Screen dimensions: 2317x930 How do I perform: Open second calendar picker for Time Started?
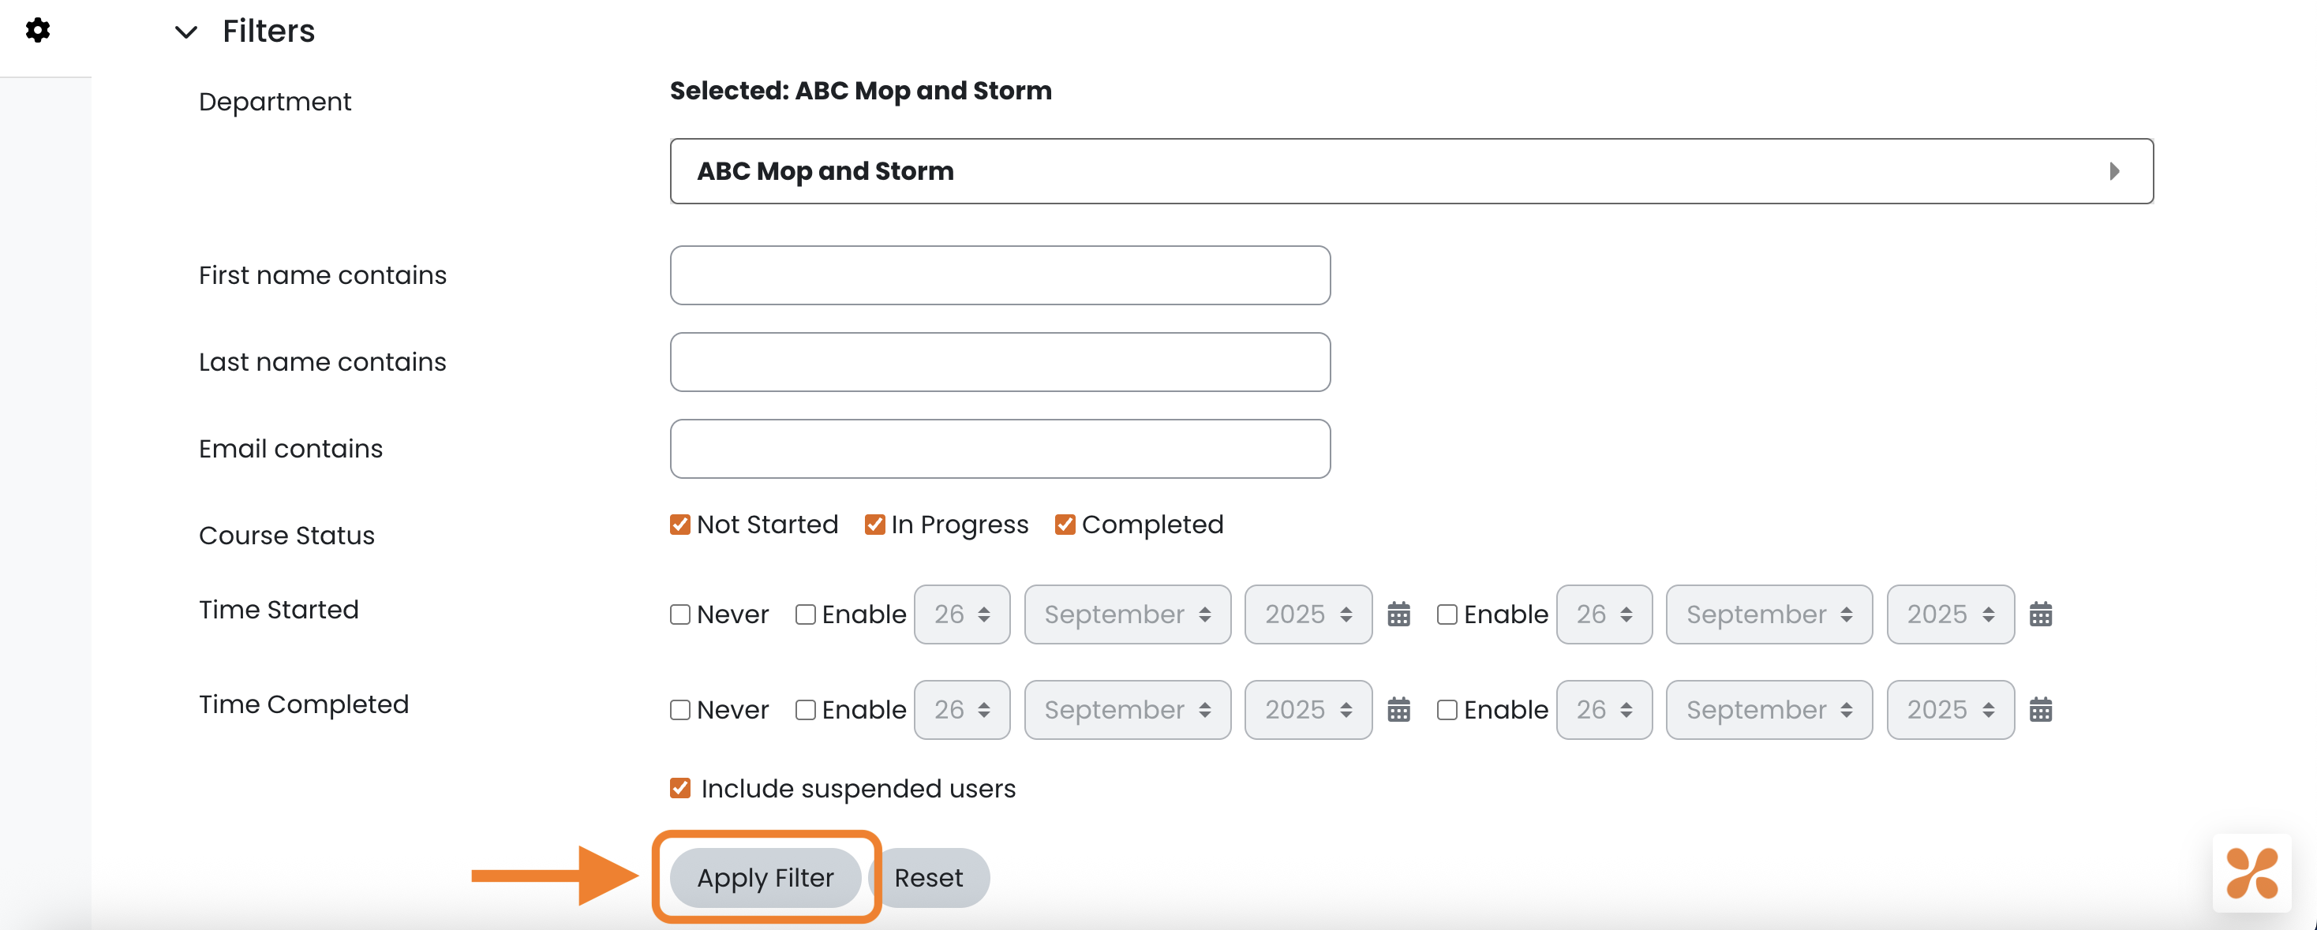[2041, 614]
